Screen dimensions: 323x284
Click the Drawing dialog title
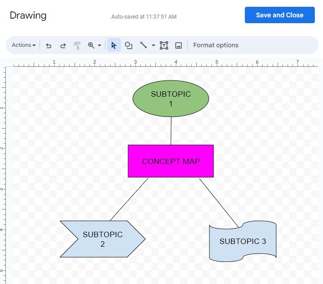click(x=28, y=15)
